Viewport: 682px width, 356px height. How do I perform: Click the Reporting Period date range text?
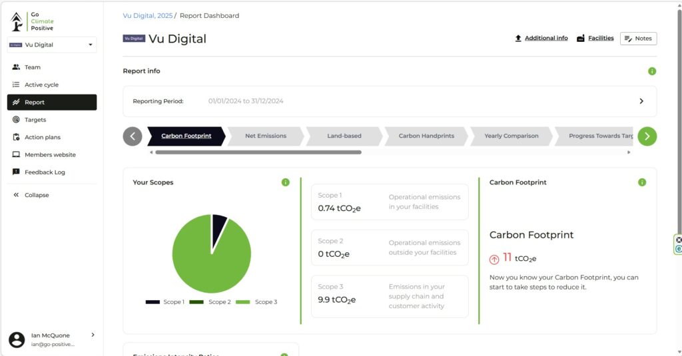245,101
